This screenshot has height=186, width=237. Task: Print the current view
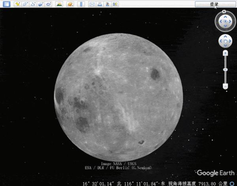[100, 4]
